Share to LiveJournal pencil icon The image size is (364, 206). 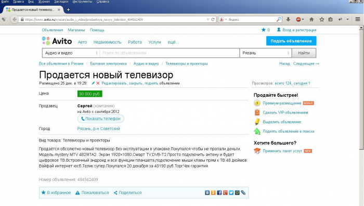(x=243, y=192)
